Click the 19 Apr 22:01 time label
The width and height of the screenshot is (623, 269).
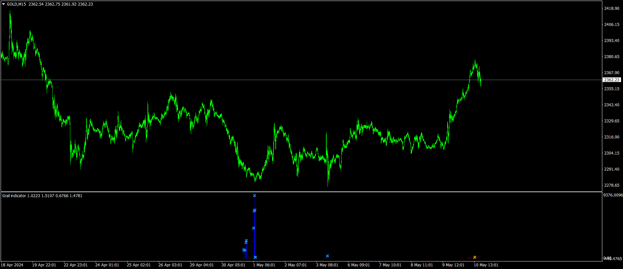point(44,265)
